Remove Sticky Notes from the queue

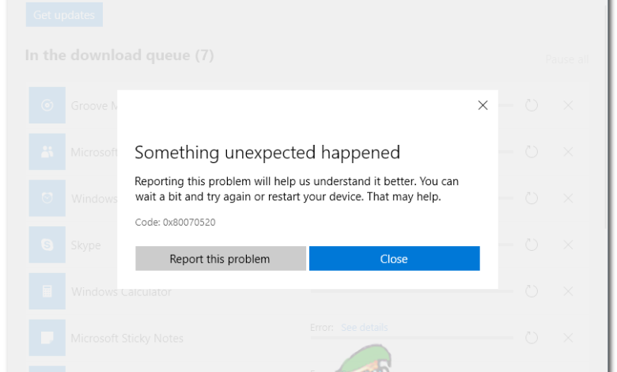(x=568, y=338)
